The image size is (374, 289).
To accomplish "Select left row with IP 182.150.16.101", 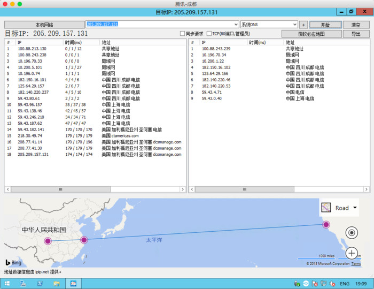I will (x=95, y=80).
